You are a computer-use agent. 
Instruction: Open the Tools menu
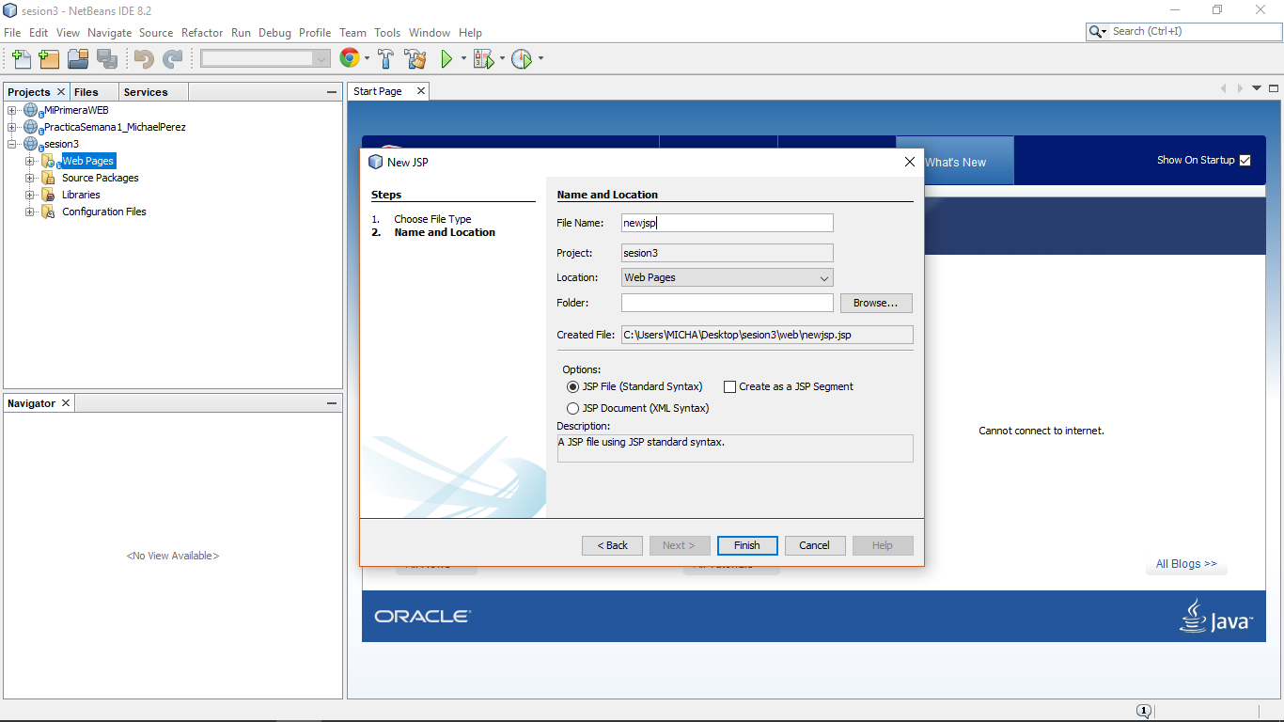tap(387, 32)
